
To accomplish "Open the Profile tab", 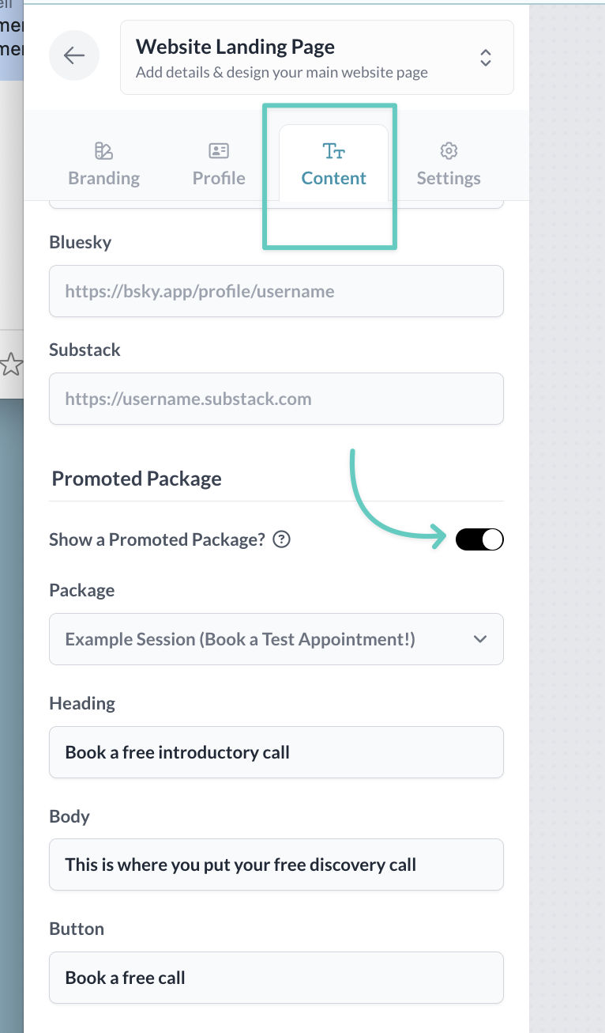I will pos(219,165).
